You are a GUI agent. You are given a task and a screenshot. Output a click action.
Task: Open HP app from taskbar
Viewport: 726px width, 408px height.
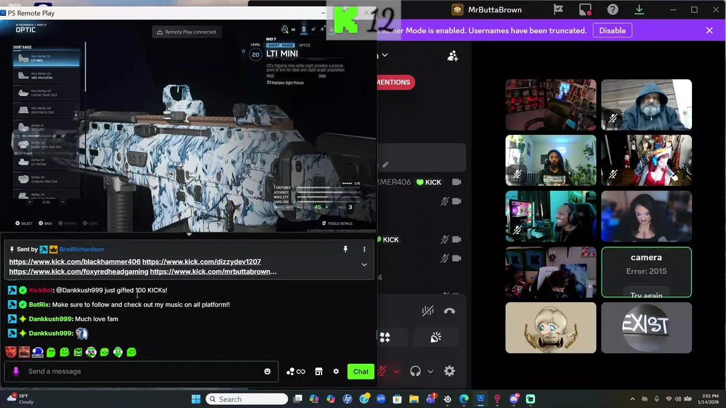[x=348, y=399]
